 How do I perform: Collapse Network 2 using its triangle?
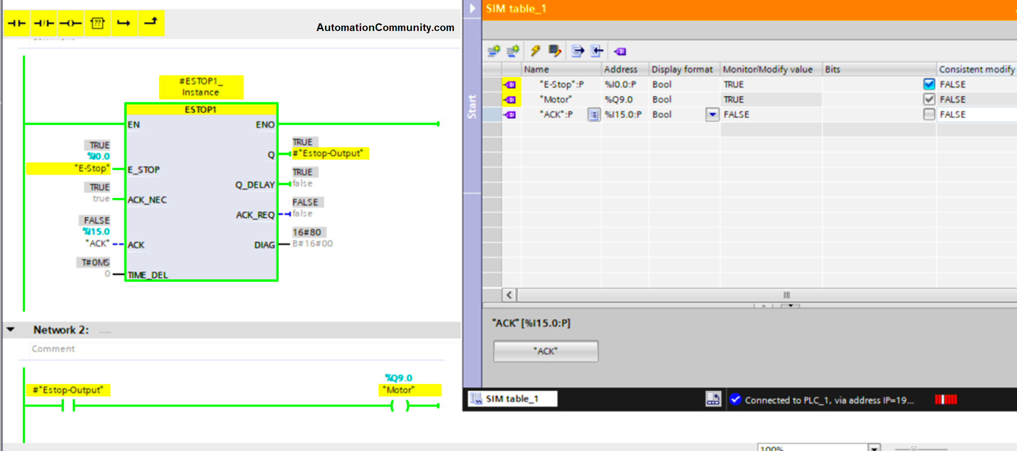click(10, 329)
